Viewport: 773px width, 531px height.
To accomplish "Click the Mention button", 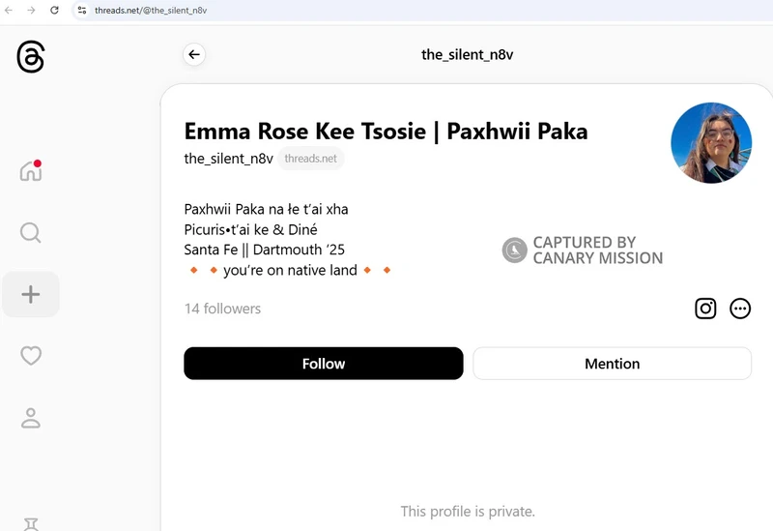I will [x=613, y=364].
